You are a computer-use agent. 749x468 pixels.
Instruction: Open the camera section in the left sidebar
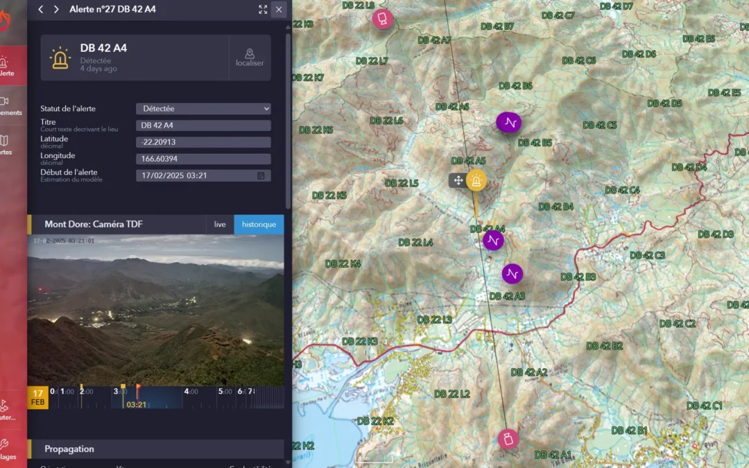[6, 105]
